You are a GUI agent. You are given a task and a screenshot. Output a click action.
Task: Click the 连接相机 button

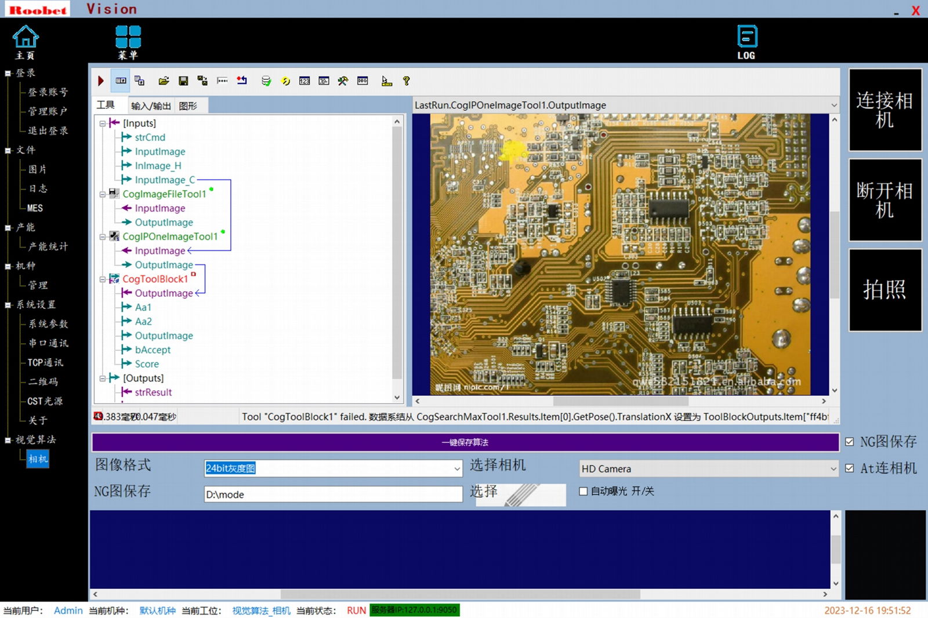coord(884,110)
